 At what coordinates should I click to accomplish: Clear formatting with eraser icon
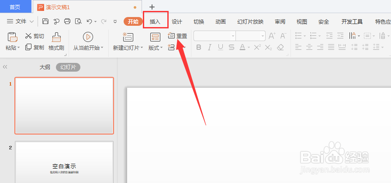280,47
